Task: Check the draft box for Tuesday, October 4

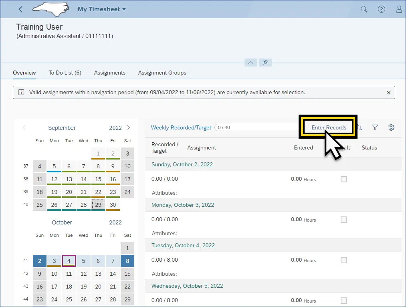Action: pyautogui.click(x=343, y=260)
